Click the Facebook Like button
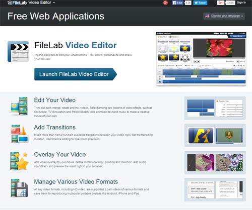This screenshot has height=210, width=252. 177,3
